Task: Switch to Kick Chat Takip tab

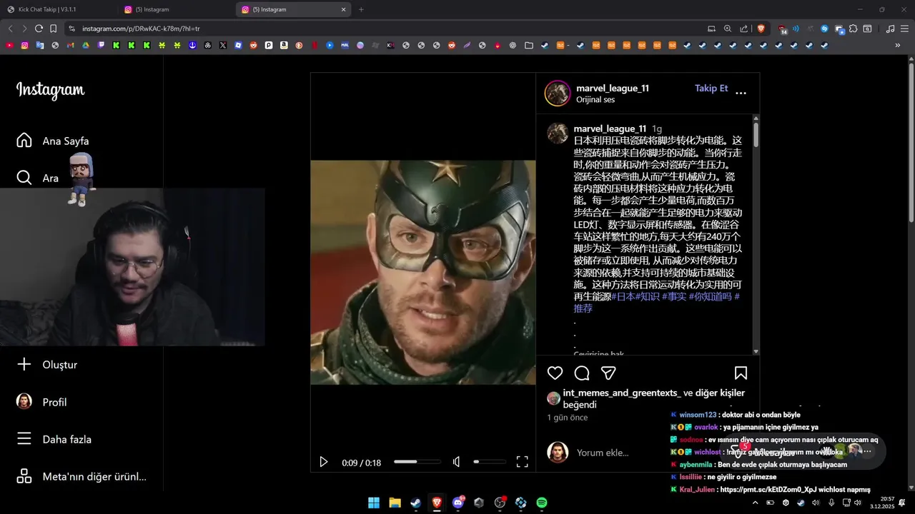Action: [57, 9]
